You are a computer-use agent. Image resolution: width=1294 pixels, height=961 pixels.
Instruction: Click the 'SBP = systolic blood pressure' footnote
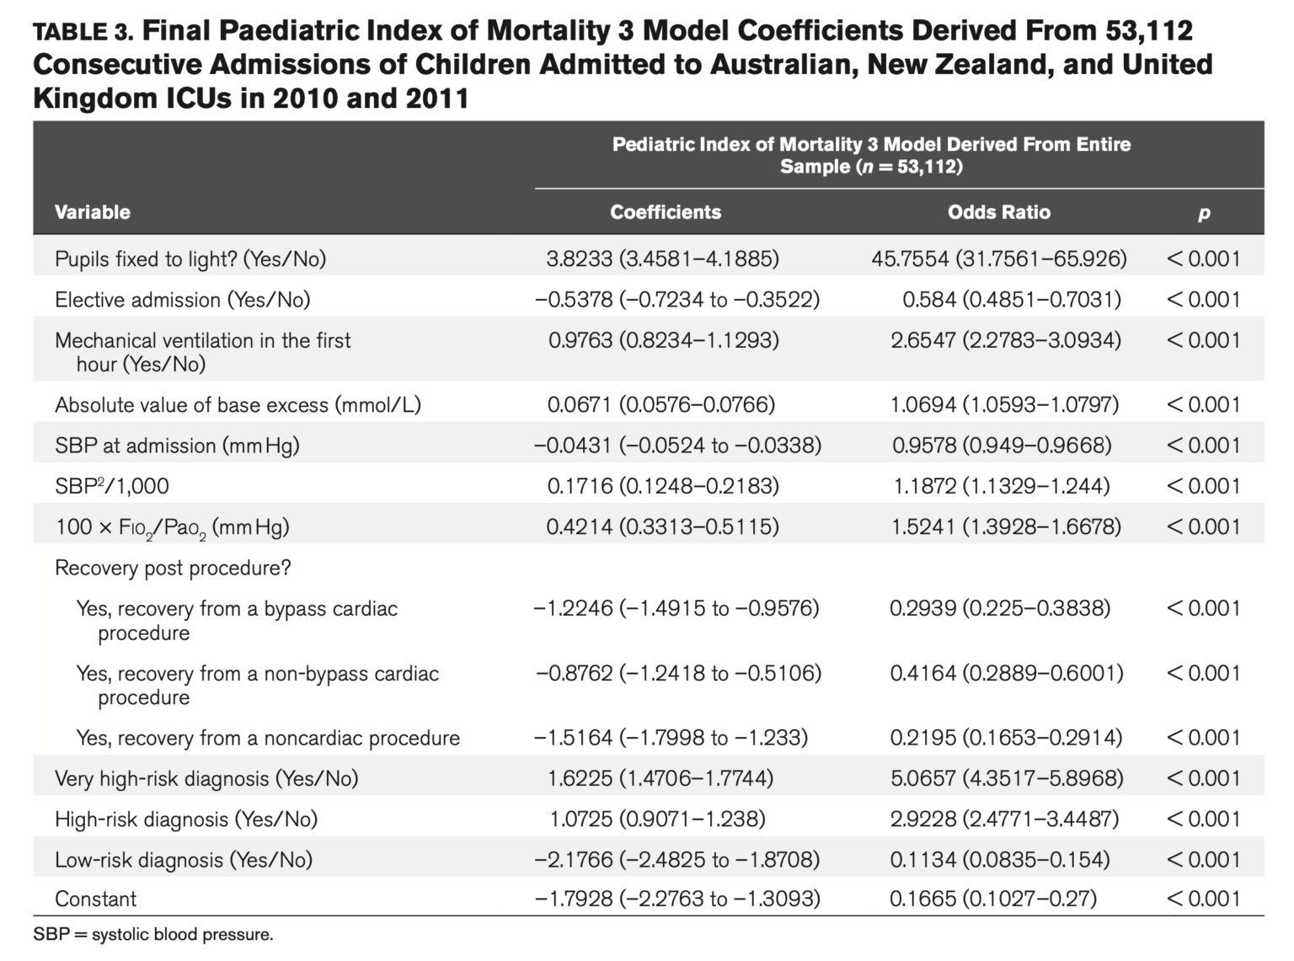153,934
